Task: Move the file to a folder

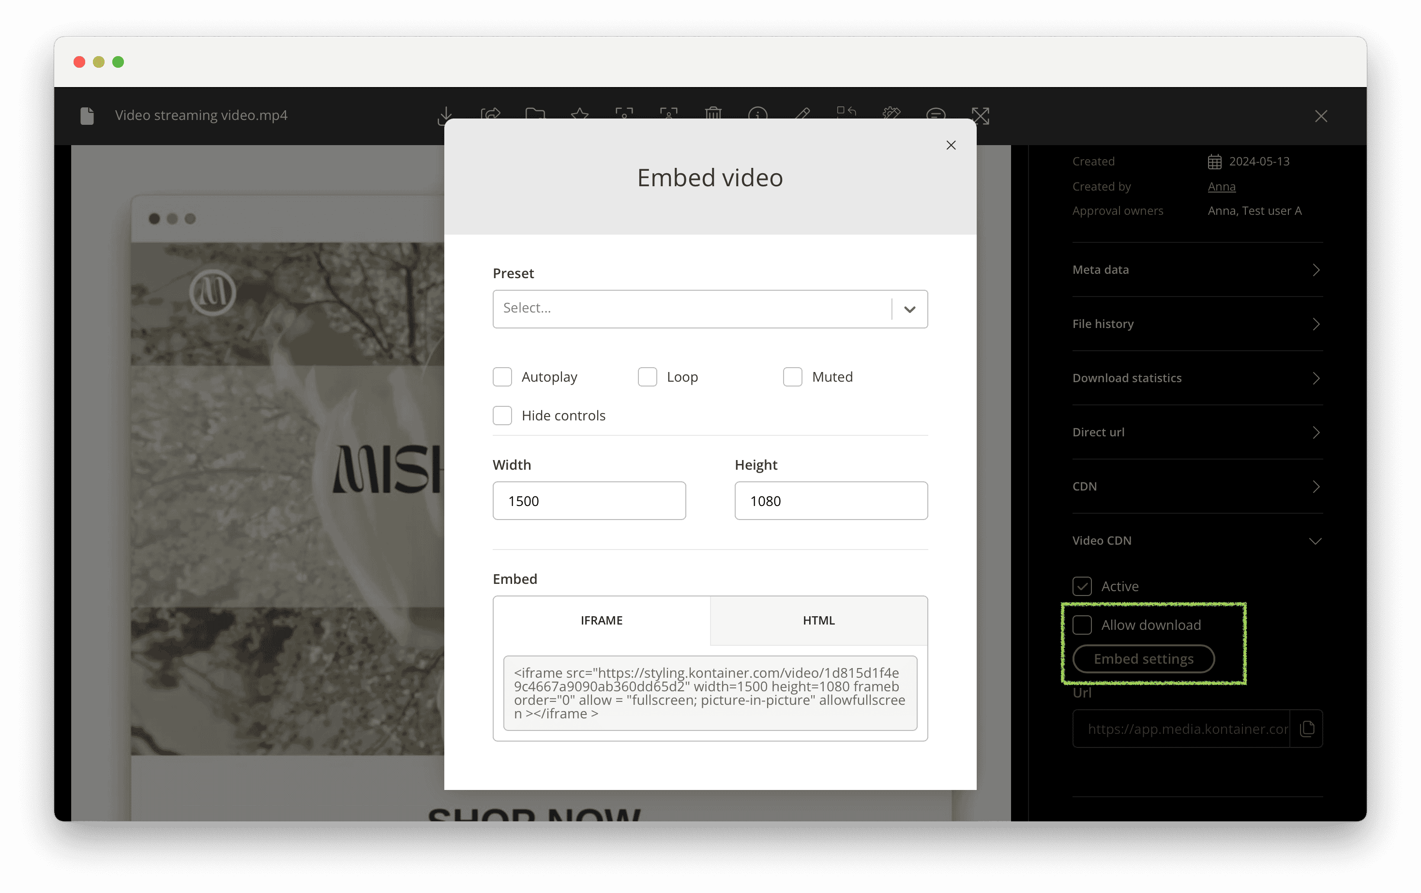Action: click(536, 116)
